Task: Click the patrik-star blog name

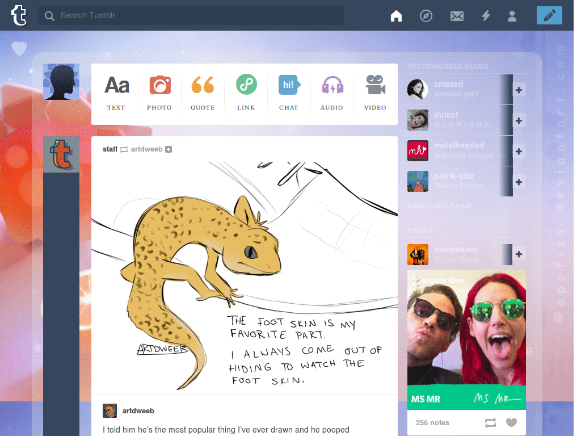Action: click(454, 176)
